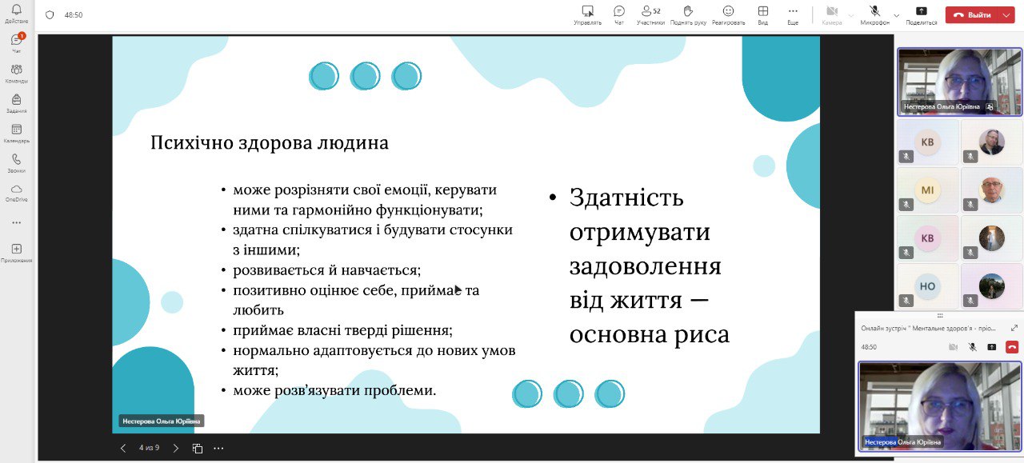Open slide grid view icon below the slide
Viewport: 1024px width, 463px height.
coord(198,449)
